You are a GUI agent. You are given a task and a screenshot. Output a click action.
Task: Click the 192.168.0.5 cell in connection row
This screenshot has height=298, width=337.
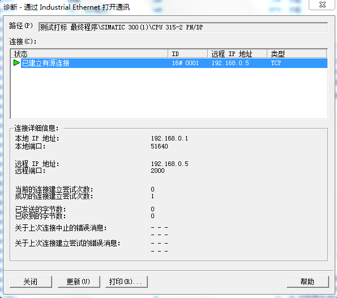(230, 63)
